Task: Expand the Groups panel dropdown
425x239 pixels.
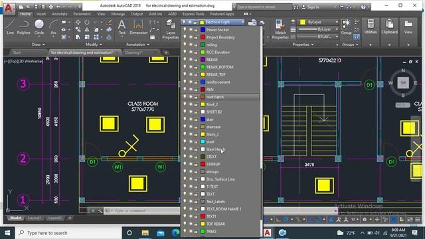Action: (x=350, y=44)
